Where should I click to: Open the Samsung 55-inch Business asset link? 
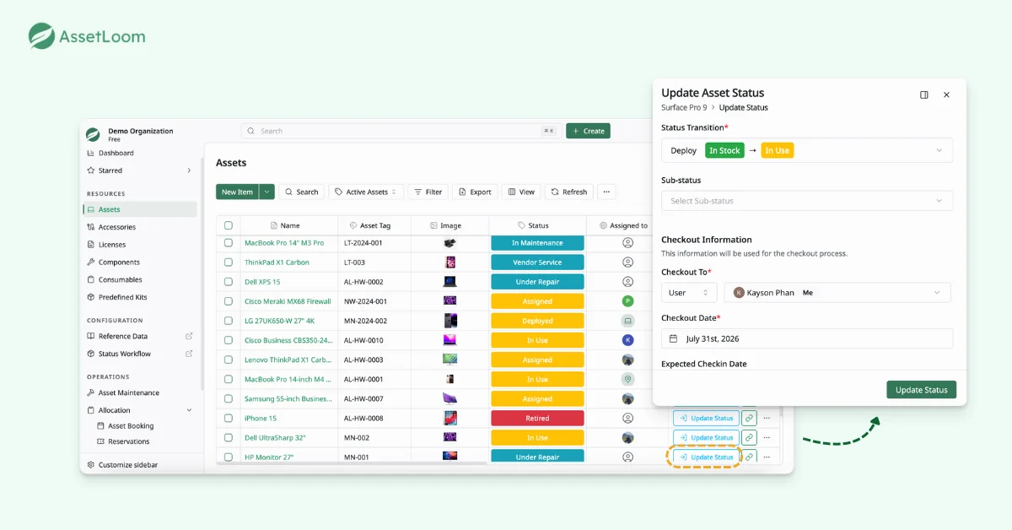tap(287, 399)
